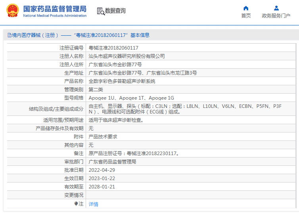
Task: Select effective date 2023-01-22
Action: click(x=102, y=179)
